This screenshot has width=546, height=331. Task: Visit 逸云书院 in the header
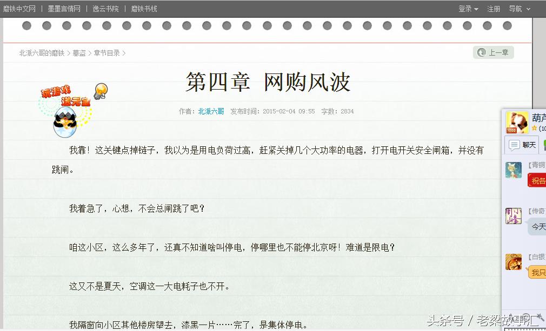[x=106, y=9]
